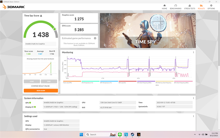220x138 pixels.
Task: Open the LINE app from taskbar
Action: click(x=120, y=135)
